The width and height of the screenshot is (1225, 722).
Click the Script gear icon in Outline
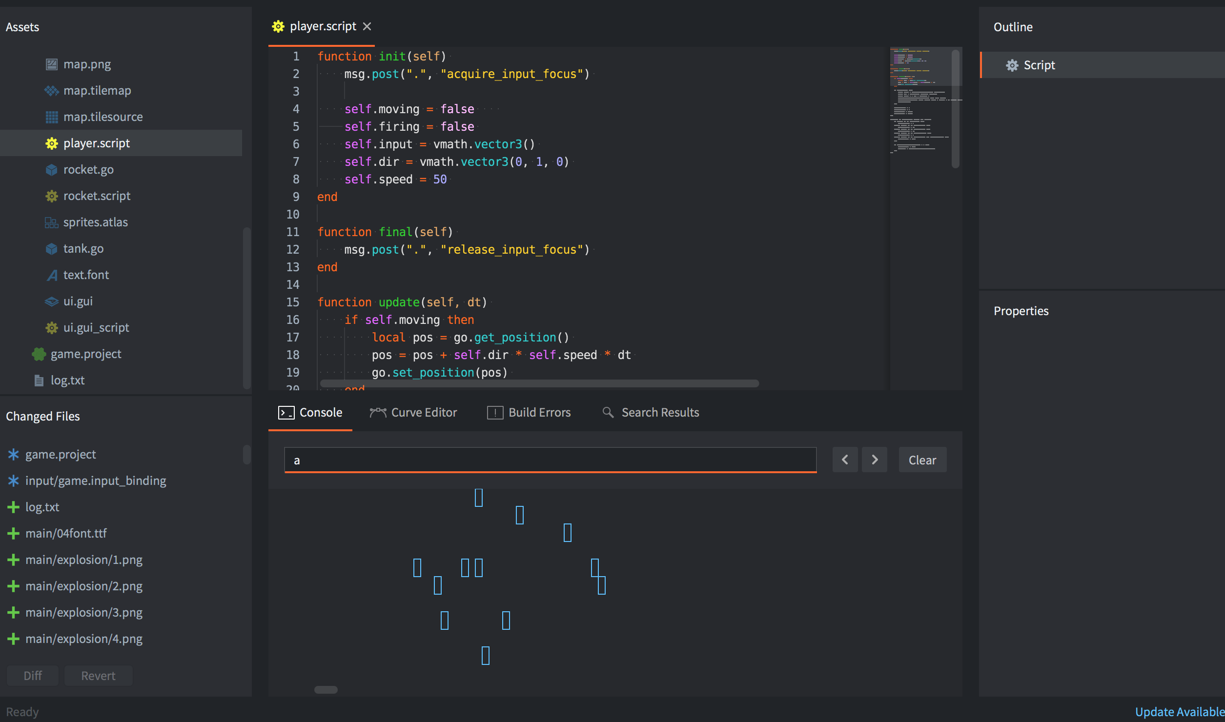click(x=1012, y=65)
